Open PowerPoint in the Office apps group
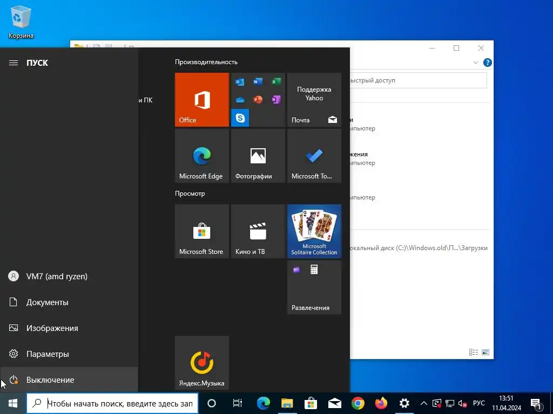Viewport: 553px width, 414px height. click(x=258, y=100)
